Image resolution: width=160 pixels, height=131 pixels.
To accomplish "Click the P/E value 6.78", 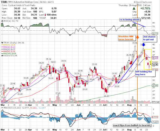I will (x=54, y=8).
